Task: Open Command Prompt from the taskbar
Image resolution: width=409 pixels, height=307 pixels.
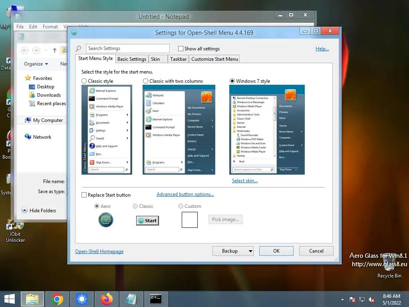Action: coord(156,299)
